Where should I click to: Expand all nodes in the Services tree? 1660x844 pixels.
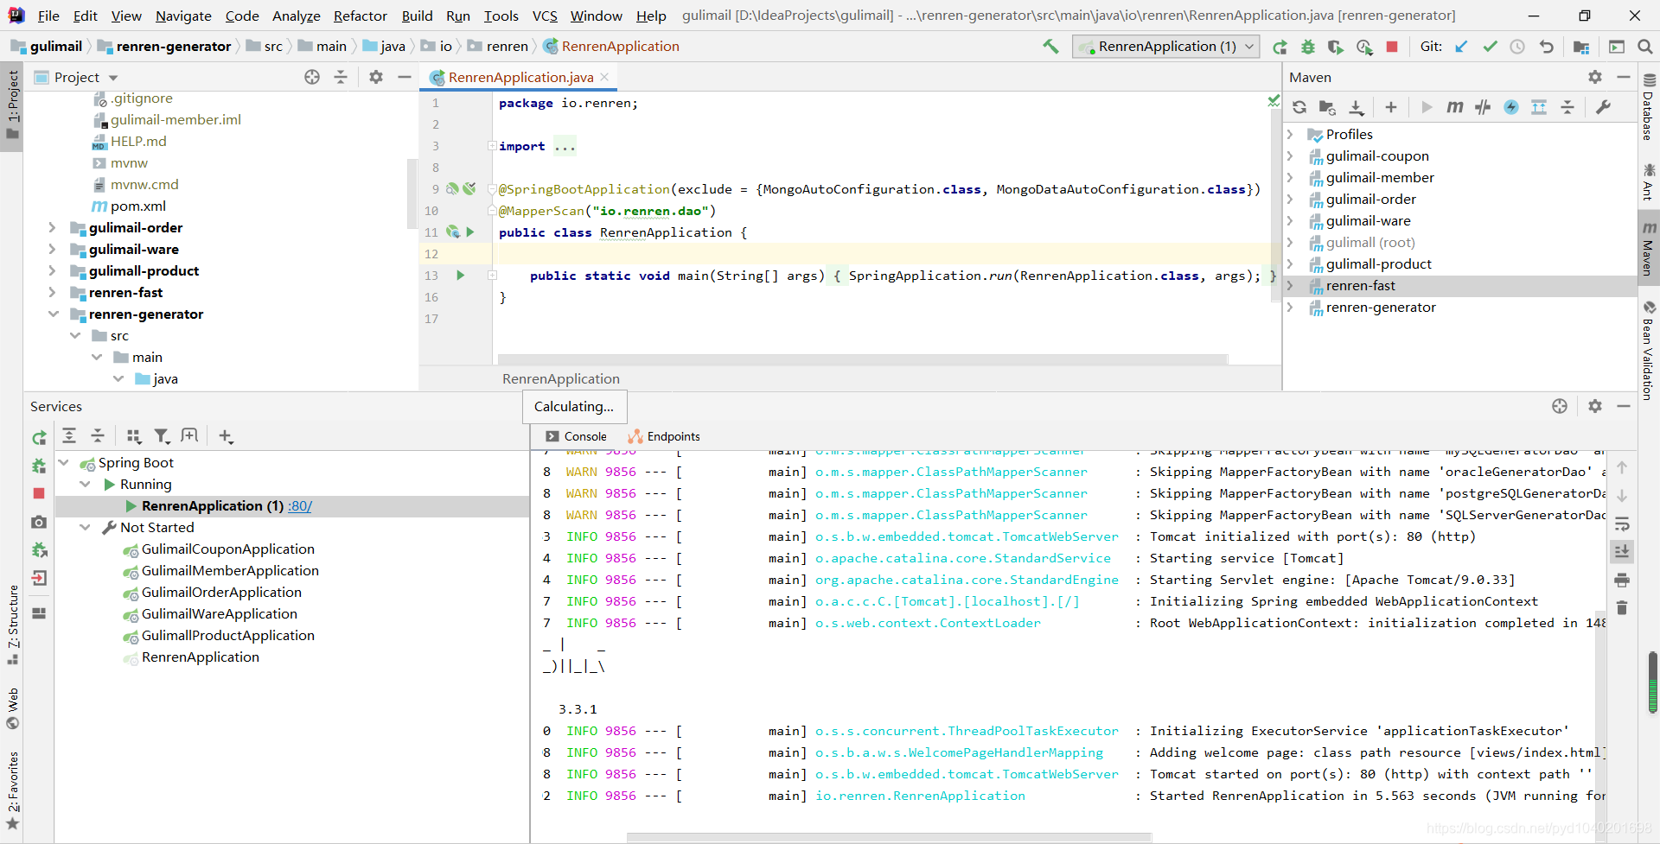[69, 436]
